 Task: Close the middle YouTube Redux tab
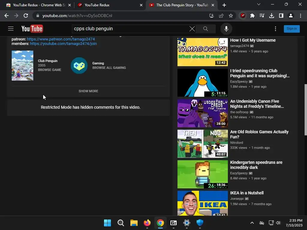tap(141, 5)
